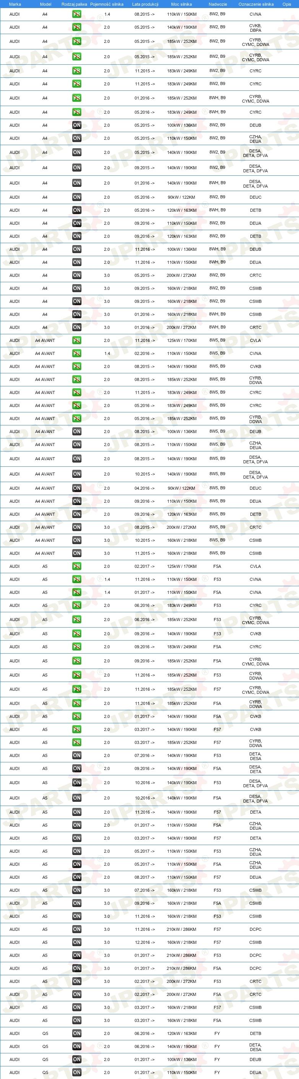Click diesel ON icon in Q5 06.2016 120kW DETB row

(76, 1033)
